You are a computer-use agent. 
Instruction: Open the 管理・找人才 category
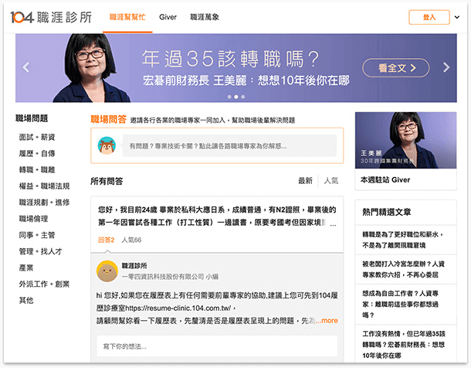pyautogui.click(x=41, y=251)
